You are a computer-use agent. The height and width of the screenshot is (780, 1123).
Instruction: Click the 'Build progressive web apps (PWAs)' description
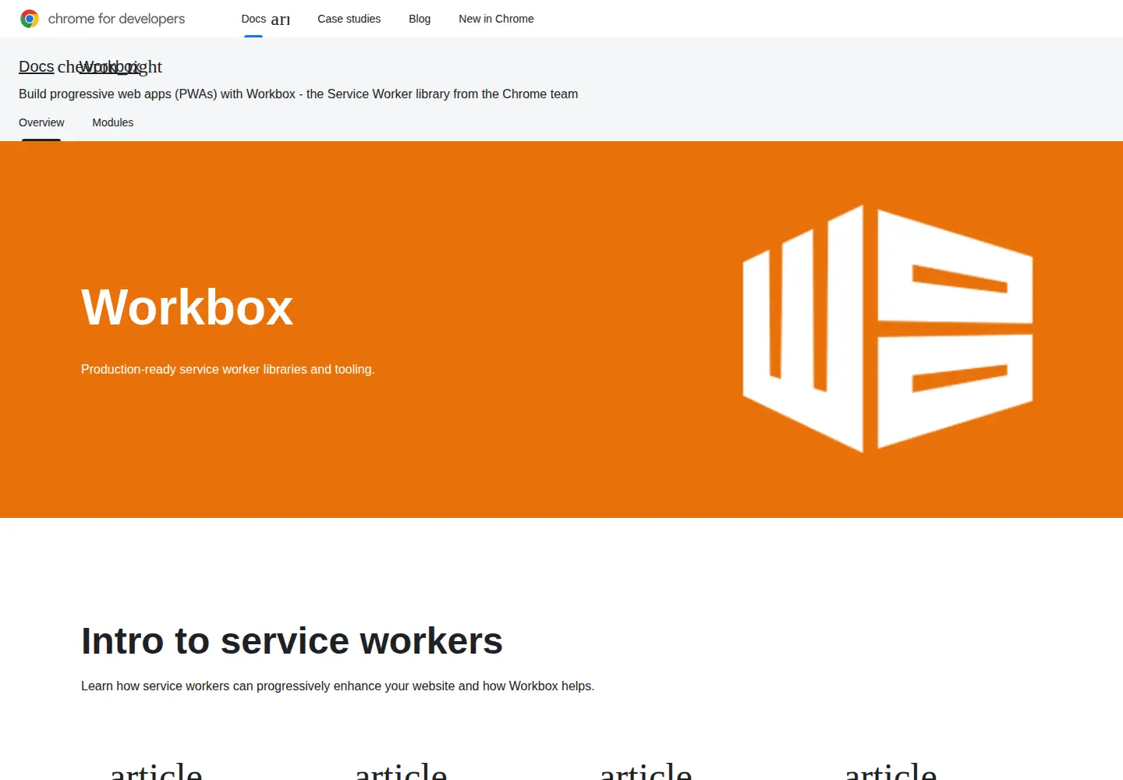(x=299, y=94)
